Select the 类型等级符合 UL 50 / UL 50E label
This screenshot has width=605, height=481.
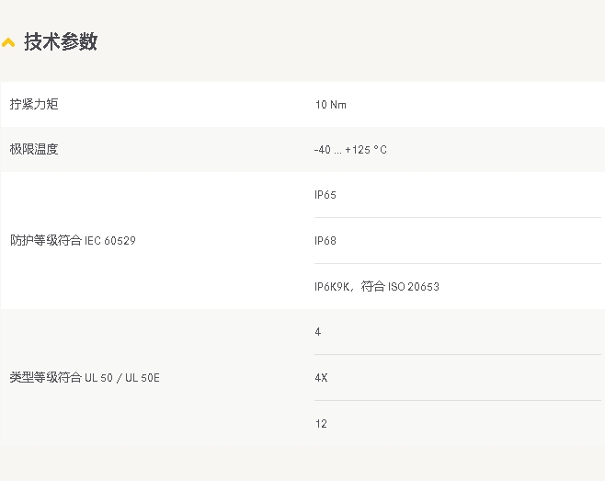pyautogui.click(x=85, y=378)
